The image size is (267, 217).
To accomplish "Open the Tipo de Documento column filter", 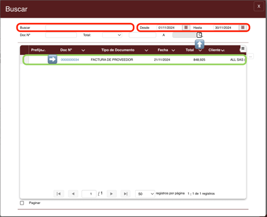I will [x=146, y=50].
